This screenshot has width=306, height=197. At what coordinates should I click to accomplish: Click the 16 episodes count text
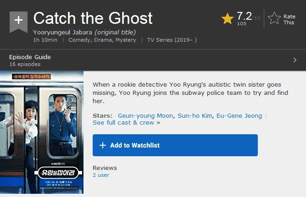[x=25, y=64]
